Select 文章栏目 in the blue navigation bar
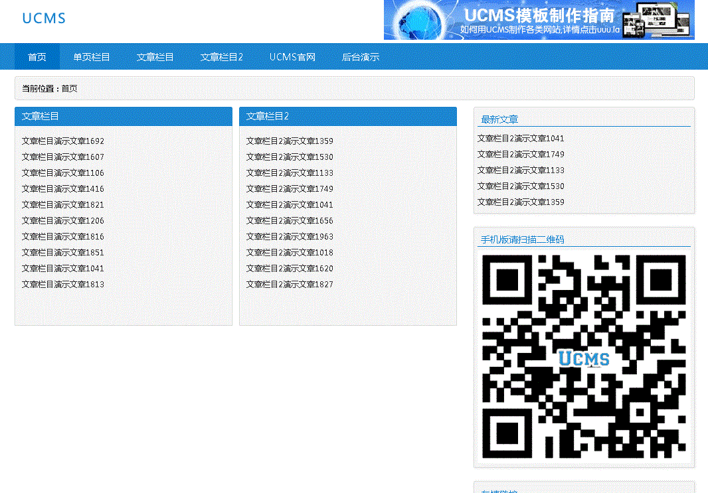The image size is (708, 493). pos(155,57)
